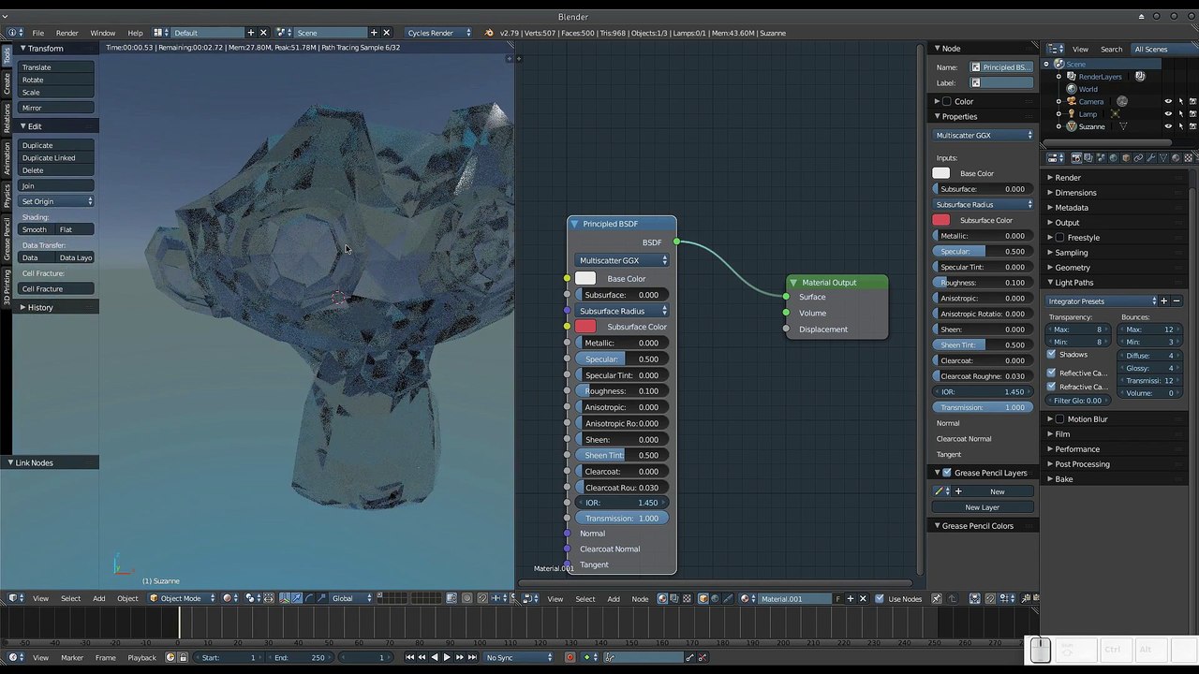This screenshot has width=1199, height=674.
Task: Open render properties tab icon
Action: pyautogui.click(x=1075, y=158)
